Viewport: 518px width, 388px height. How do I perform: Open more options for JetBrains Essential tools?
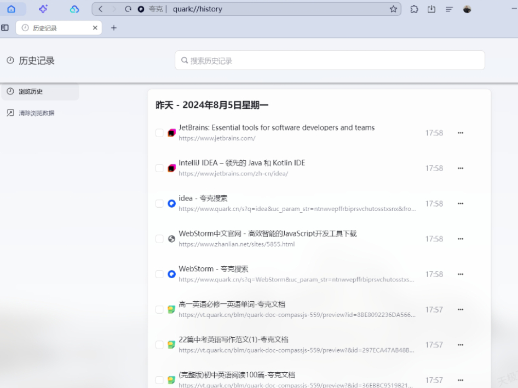[461, 133]
